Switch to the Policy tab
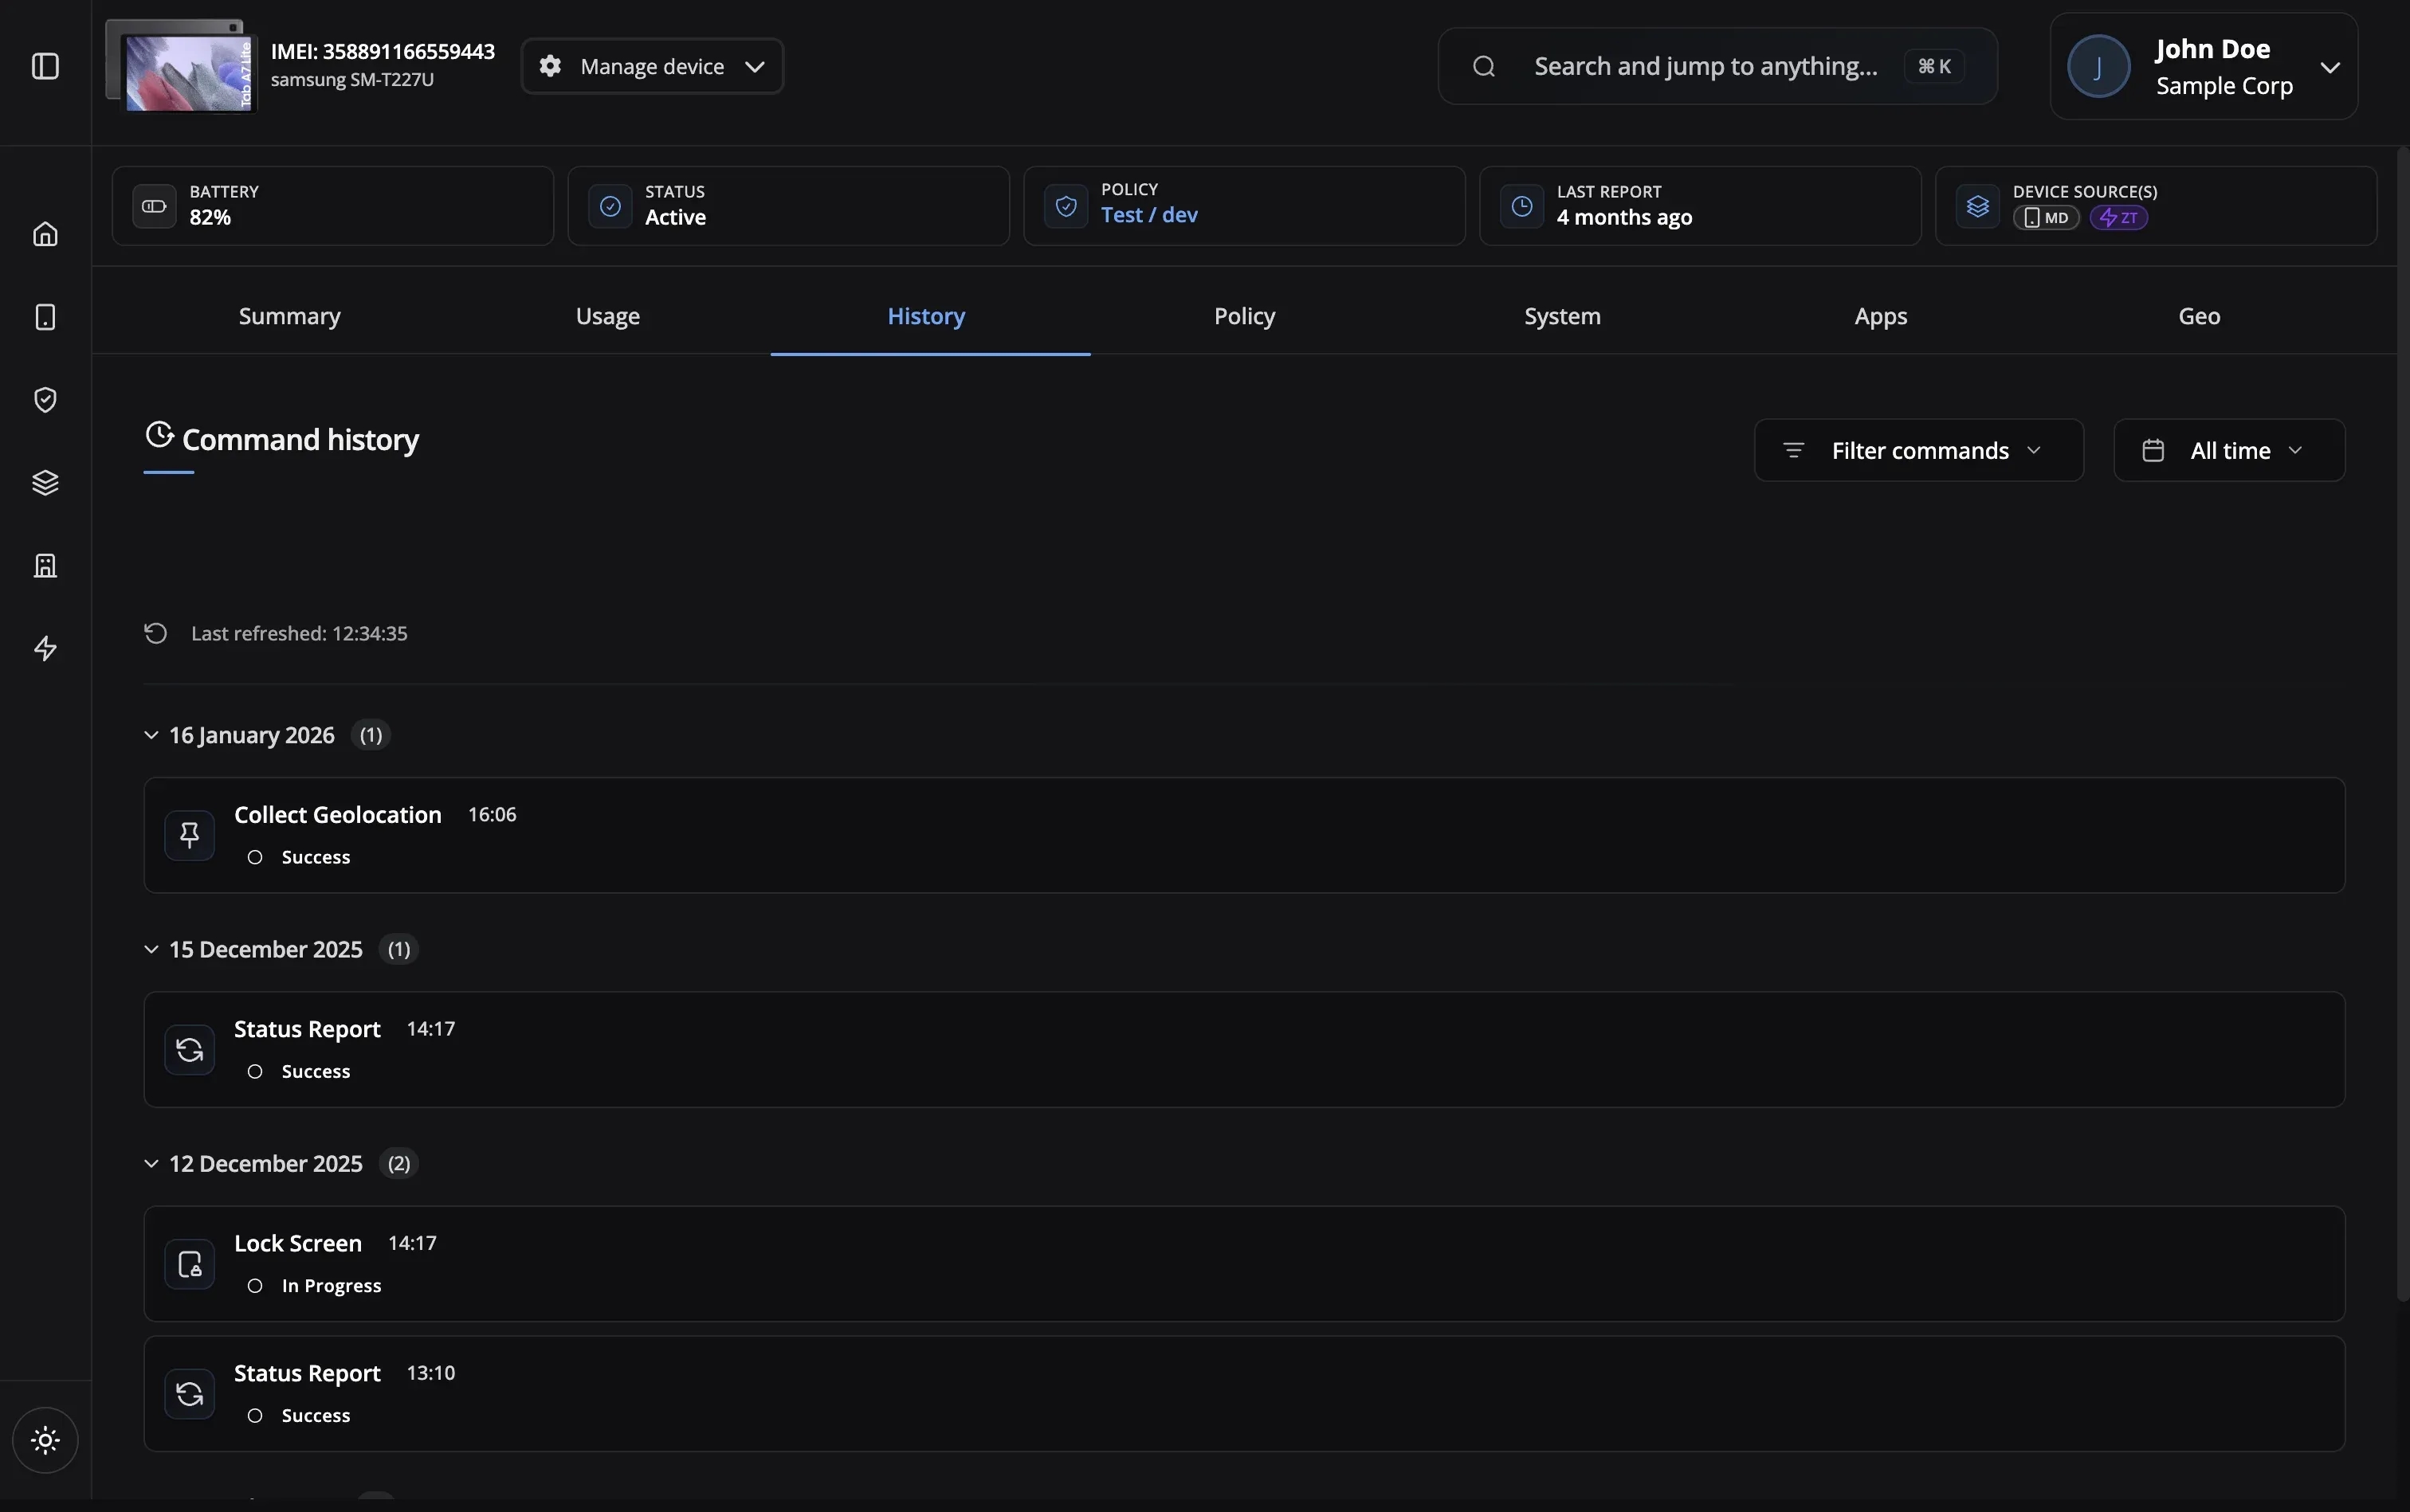The width and height of the screenshot is (2410, 1512). click(1243, 316)
